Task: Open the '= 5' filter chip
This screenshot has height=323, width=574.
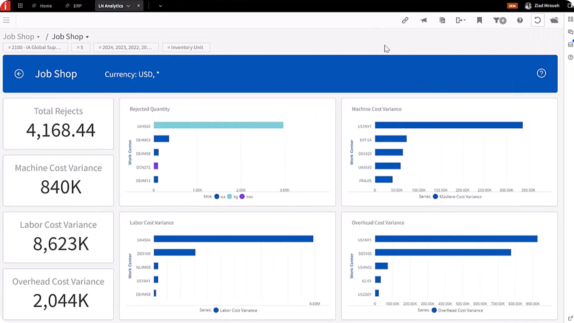Action: [81, 47]
